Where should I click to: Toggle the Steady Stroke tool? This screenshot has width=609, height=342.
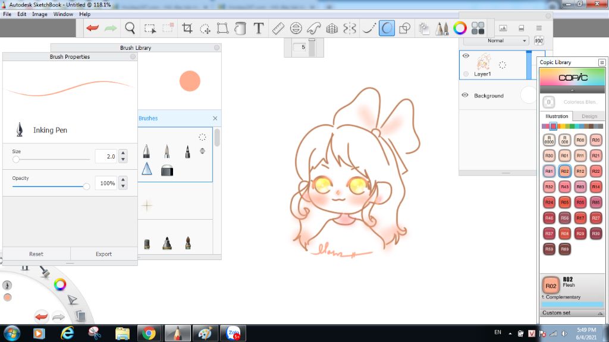point(369,28)
